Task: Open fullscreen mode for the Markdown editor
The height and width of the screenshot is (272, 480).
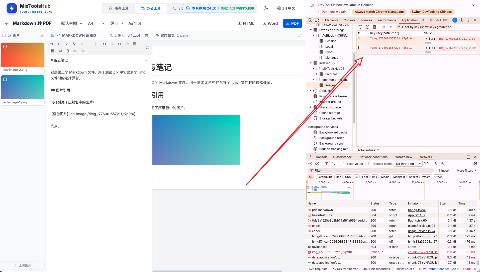Action: (x=147, y=47)
